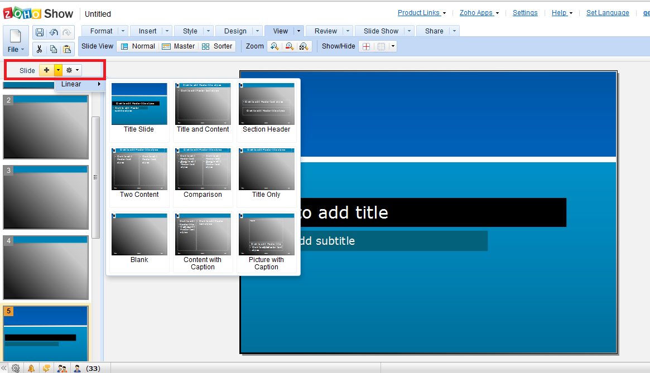650x373 pixels.
Task: Open the Product Links menu
Action: 422,13
